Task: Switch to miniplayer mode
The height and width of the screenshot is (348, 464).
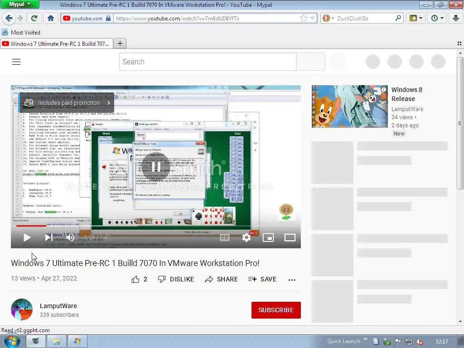Action: pos(268,237)
